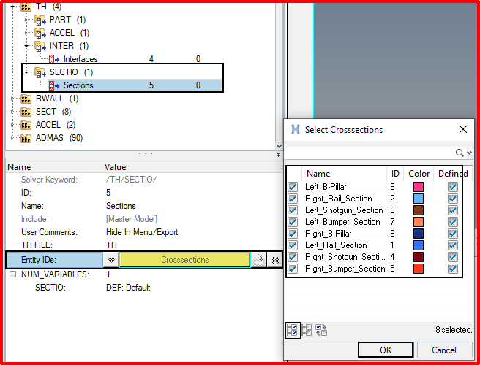Viewport: 480px width, 365px height.
Task: Confirm selection with the OK button
Action: tap(386, 350)
